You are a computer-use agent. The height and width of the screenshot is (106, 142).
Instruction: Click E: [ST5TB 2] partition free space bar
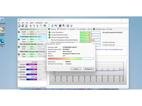tap(32, 74)
